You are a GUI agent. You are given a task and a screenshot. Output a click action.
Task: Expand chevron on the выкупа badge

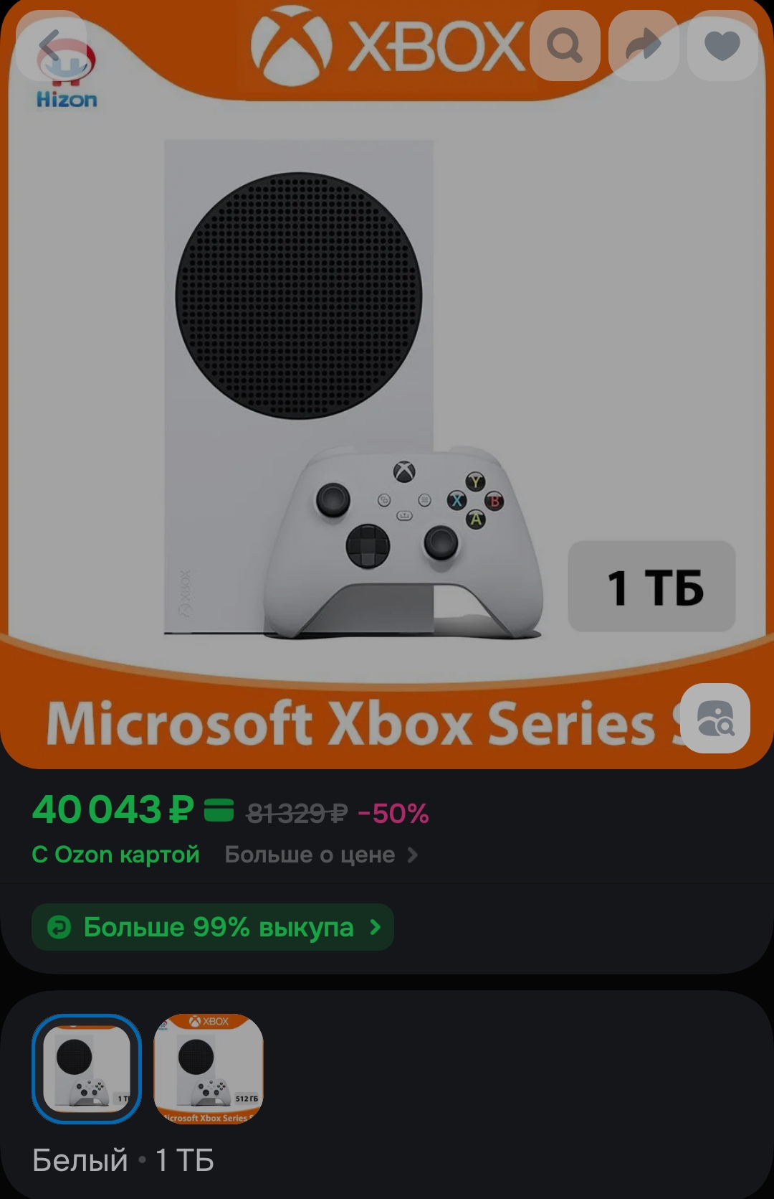375,927
